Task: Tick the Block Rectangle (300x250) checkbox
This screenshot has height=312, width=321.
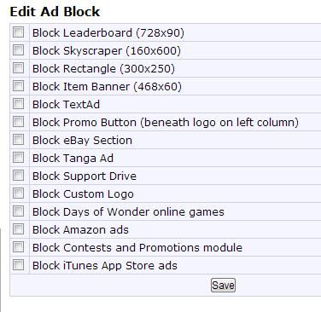Action: tap(18, 67)
